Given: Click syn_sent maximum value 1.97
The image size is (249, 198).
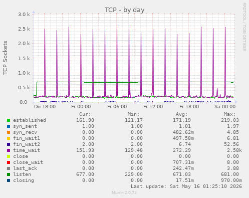Looking at the screenshot, I should click(233, 126).
